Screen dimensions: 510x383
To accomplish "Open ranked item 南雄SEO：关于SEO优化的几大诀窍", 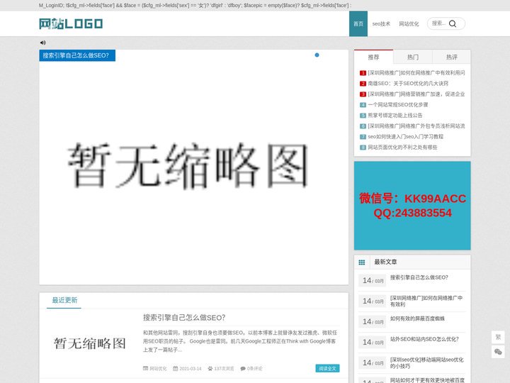I will [x=408, y=84].
